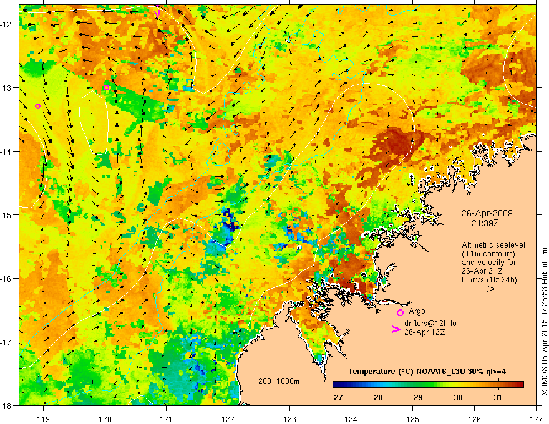Click the '(0.1m contours)' legend line
The height and width of the screenshot is (424, 549).
(x=488, y=254)
